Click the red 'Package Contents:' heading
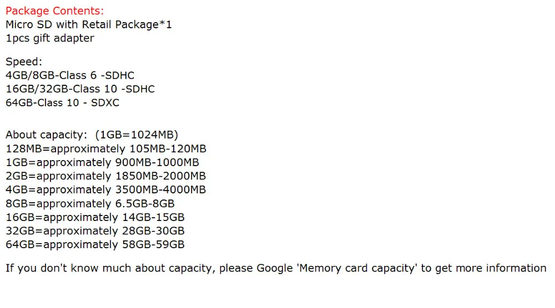555x308 pixels. 54,11
